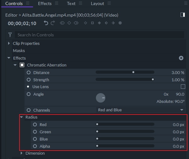This screenshot has width=189, height=159.
Task: Toggle the panel split view icon
Action: point(183,15)
